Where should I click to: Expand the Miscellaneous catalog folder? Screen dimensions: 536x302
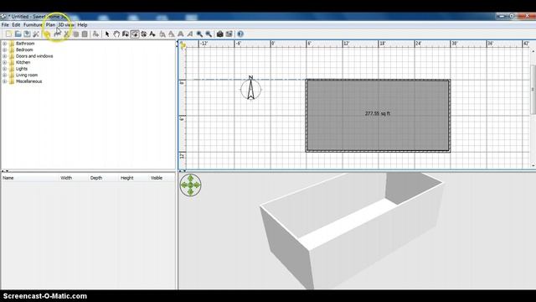point(5,81)
